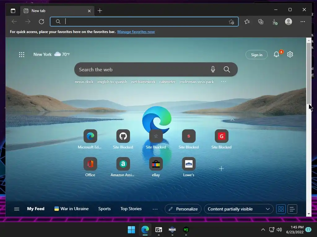This screenshot has height=237, width=317.
Task: Search suggestion enderman virus pack
Action: (x=197, y=82)
